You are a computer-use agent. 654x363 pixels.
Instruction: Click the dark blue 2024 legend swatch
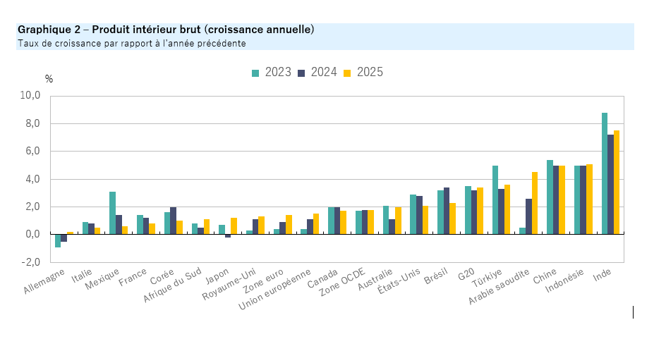click(302, 73)
